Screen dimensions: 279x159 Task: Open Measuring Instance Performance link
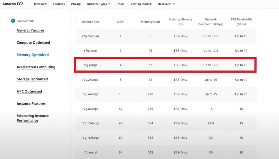tap(32, 118)
